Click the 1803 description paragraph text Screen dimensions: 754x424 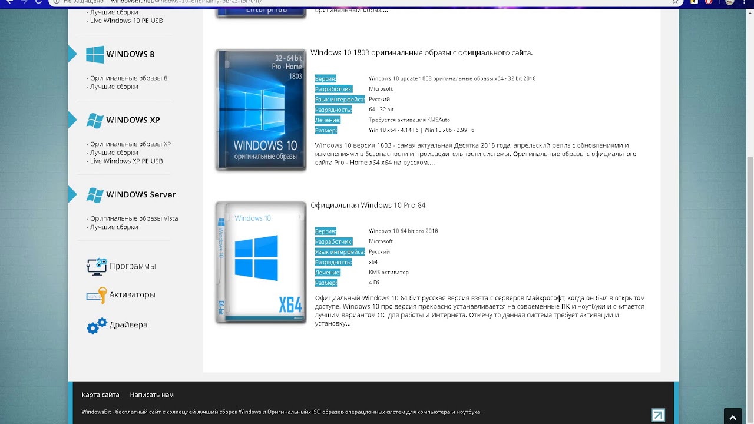[x=475, y=154]
